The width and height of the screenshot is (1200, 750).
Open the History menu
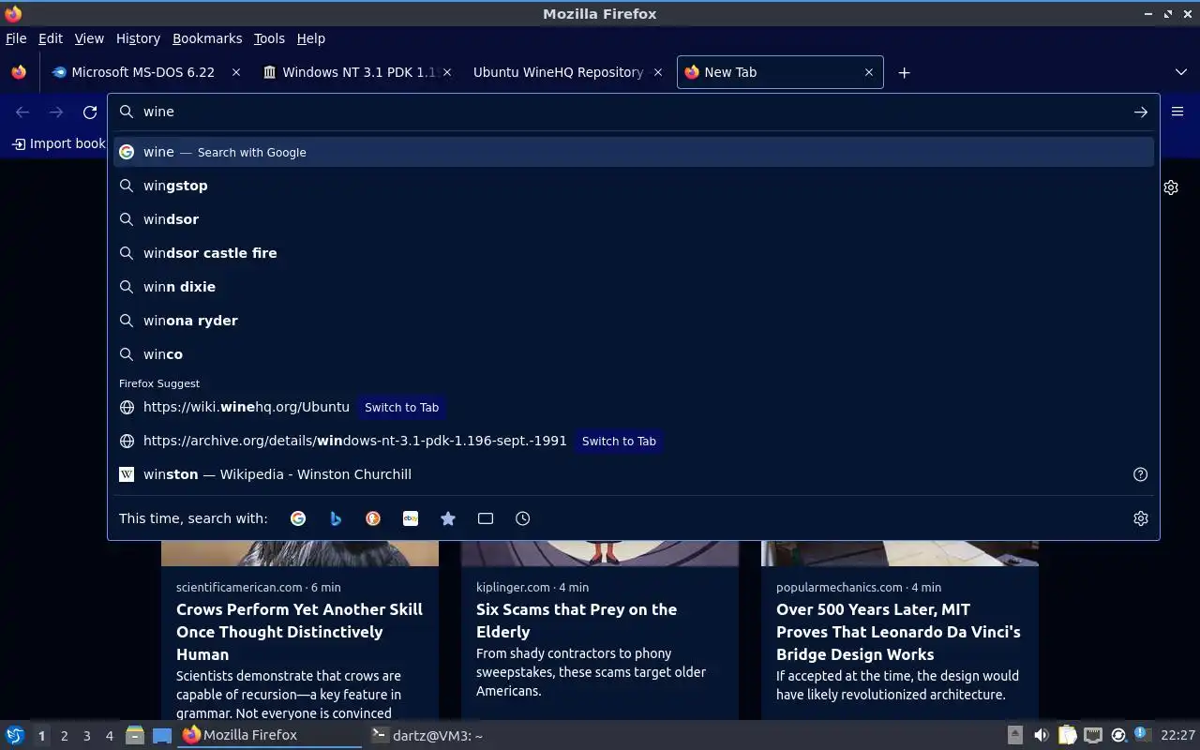pos(138,38)
